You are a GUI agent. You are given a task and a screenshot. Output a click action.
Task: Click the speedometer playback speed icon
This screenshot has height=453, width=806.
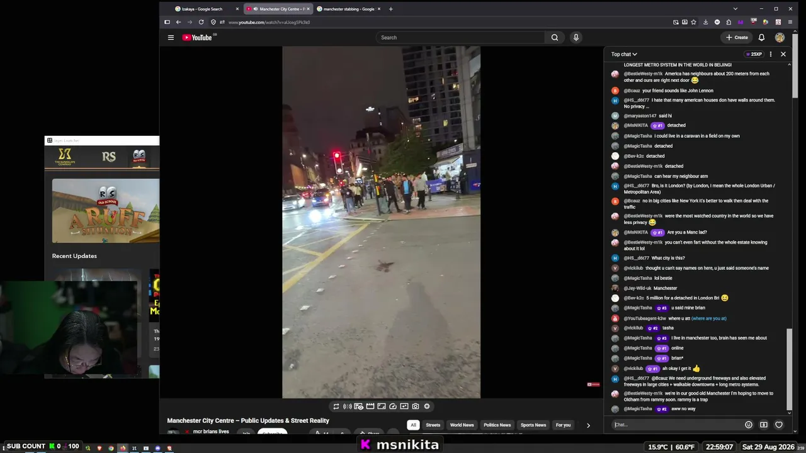pyautogui.click(x=393, y=406)
